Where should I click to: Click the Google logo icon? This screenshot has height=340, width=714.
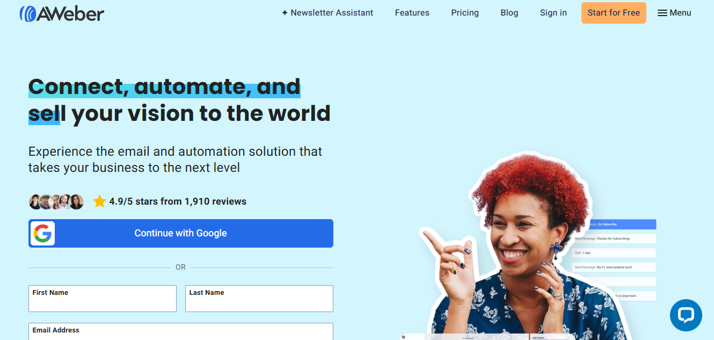[x=42, y=233]
